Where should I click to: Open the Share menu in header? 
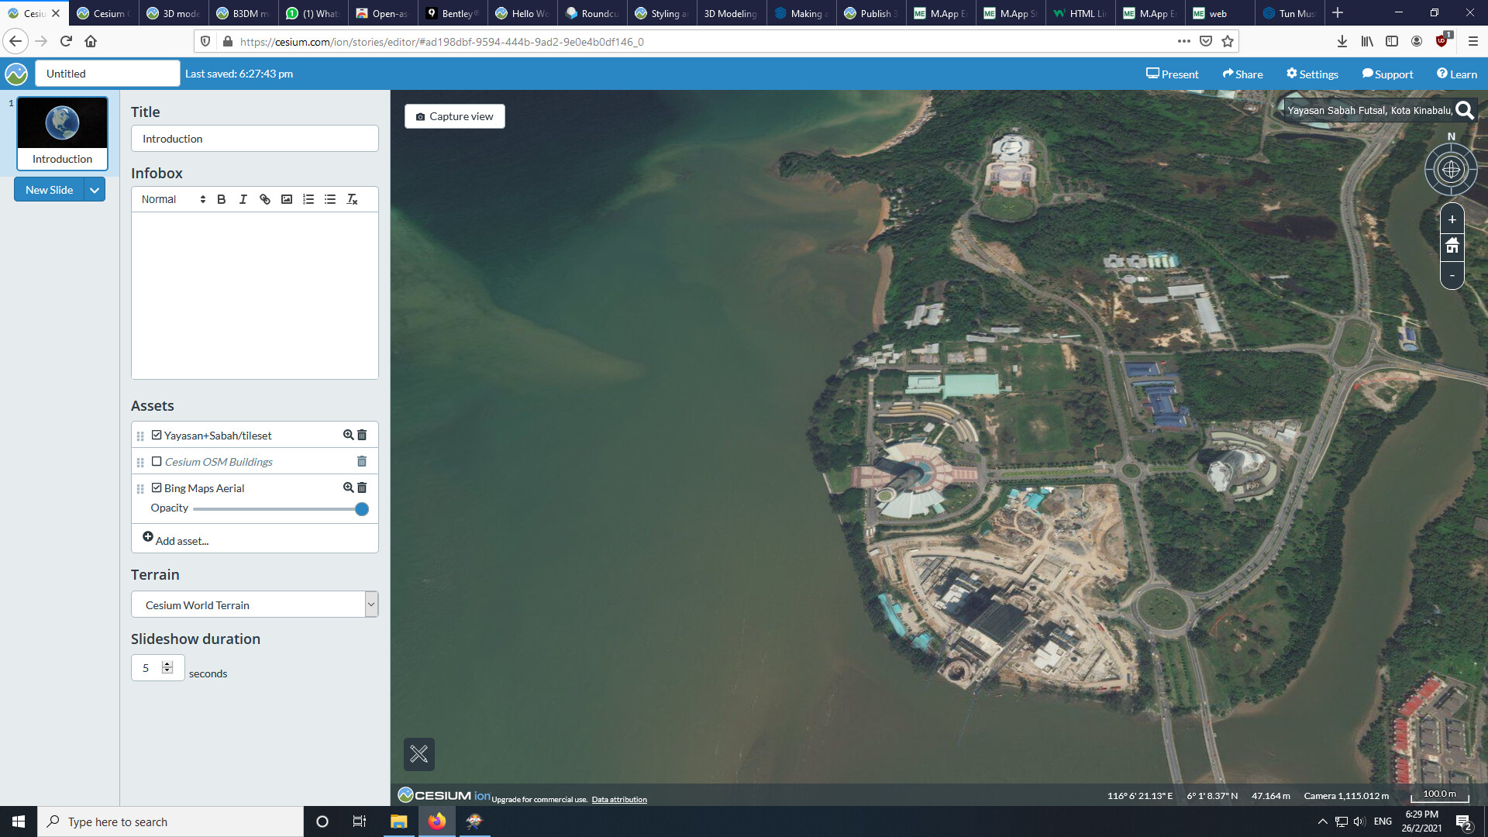click(1242, 74)
